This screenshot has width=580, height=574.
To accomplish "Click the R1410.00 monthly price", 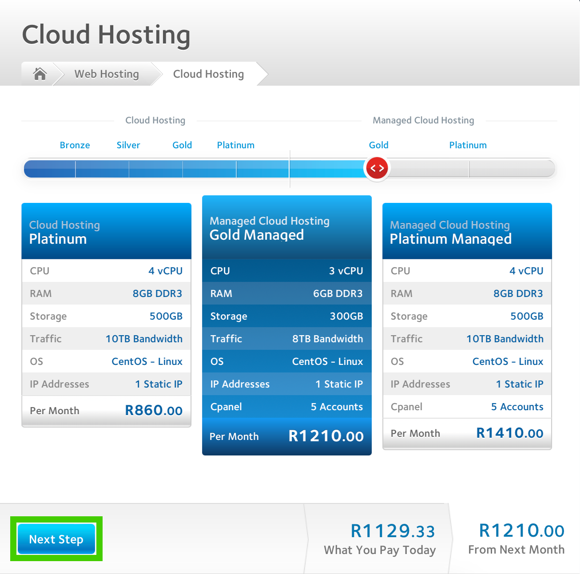I will coord(509,433).
